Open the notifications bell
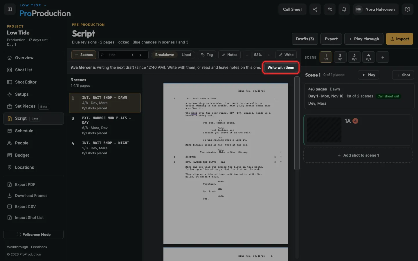This screenshot has width=418, height=261. (344, 9)
